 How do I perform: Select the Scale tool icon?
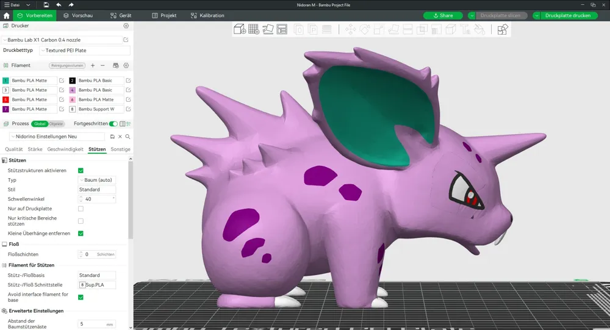(x=379, y=29)
